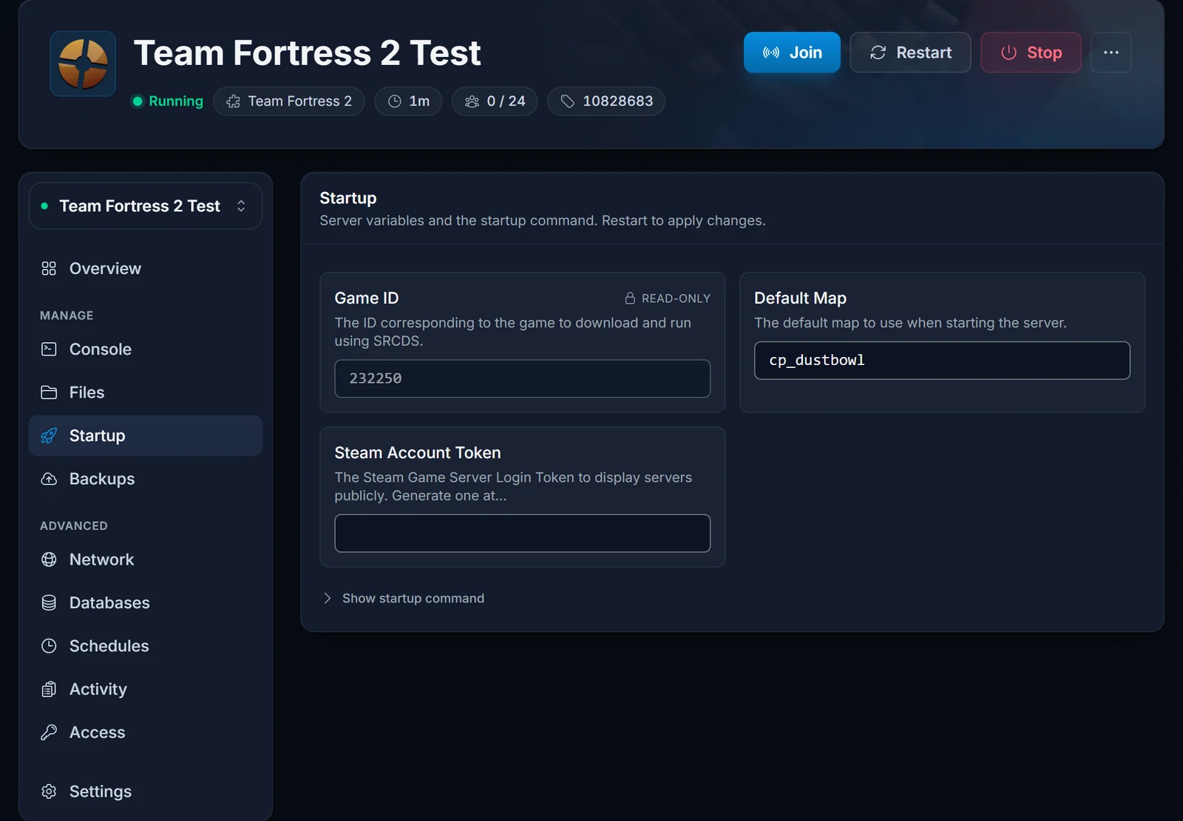This screenshot has width=1183, height=821.
Task: Open the Databases page
Action: [146, 602]
